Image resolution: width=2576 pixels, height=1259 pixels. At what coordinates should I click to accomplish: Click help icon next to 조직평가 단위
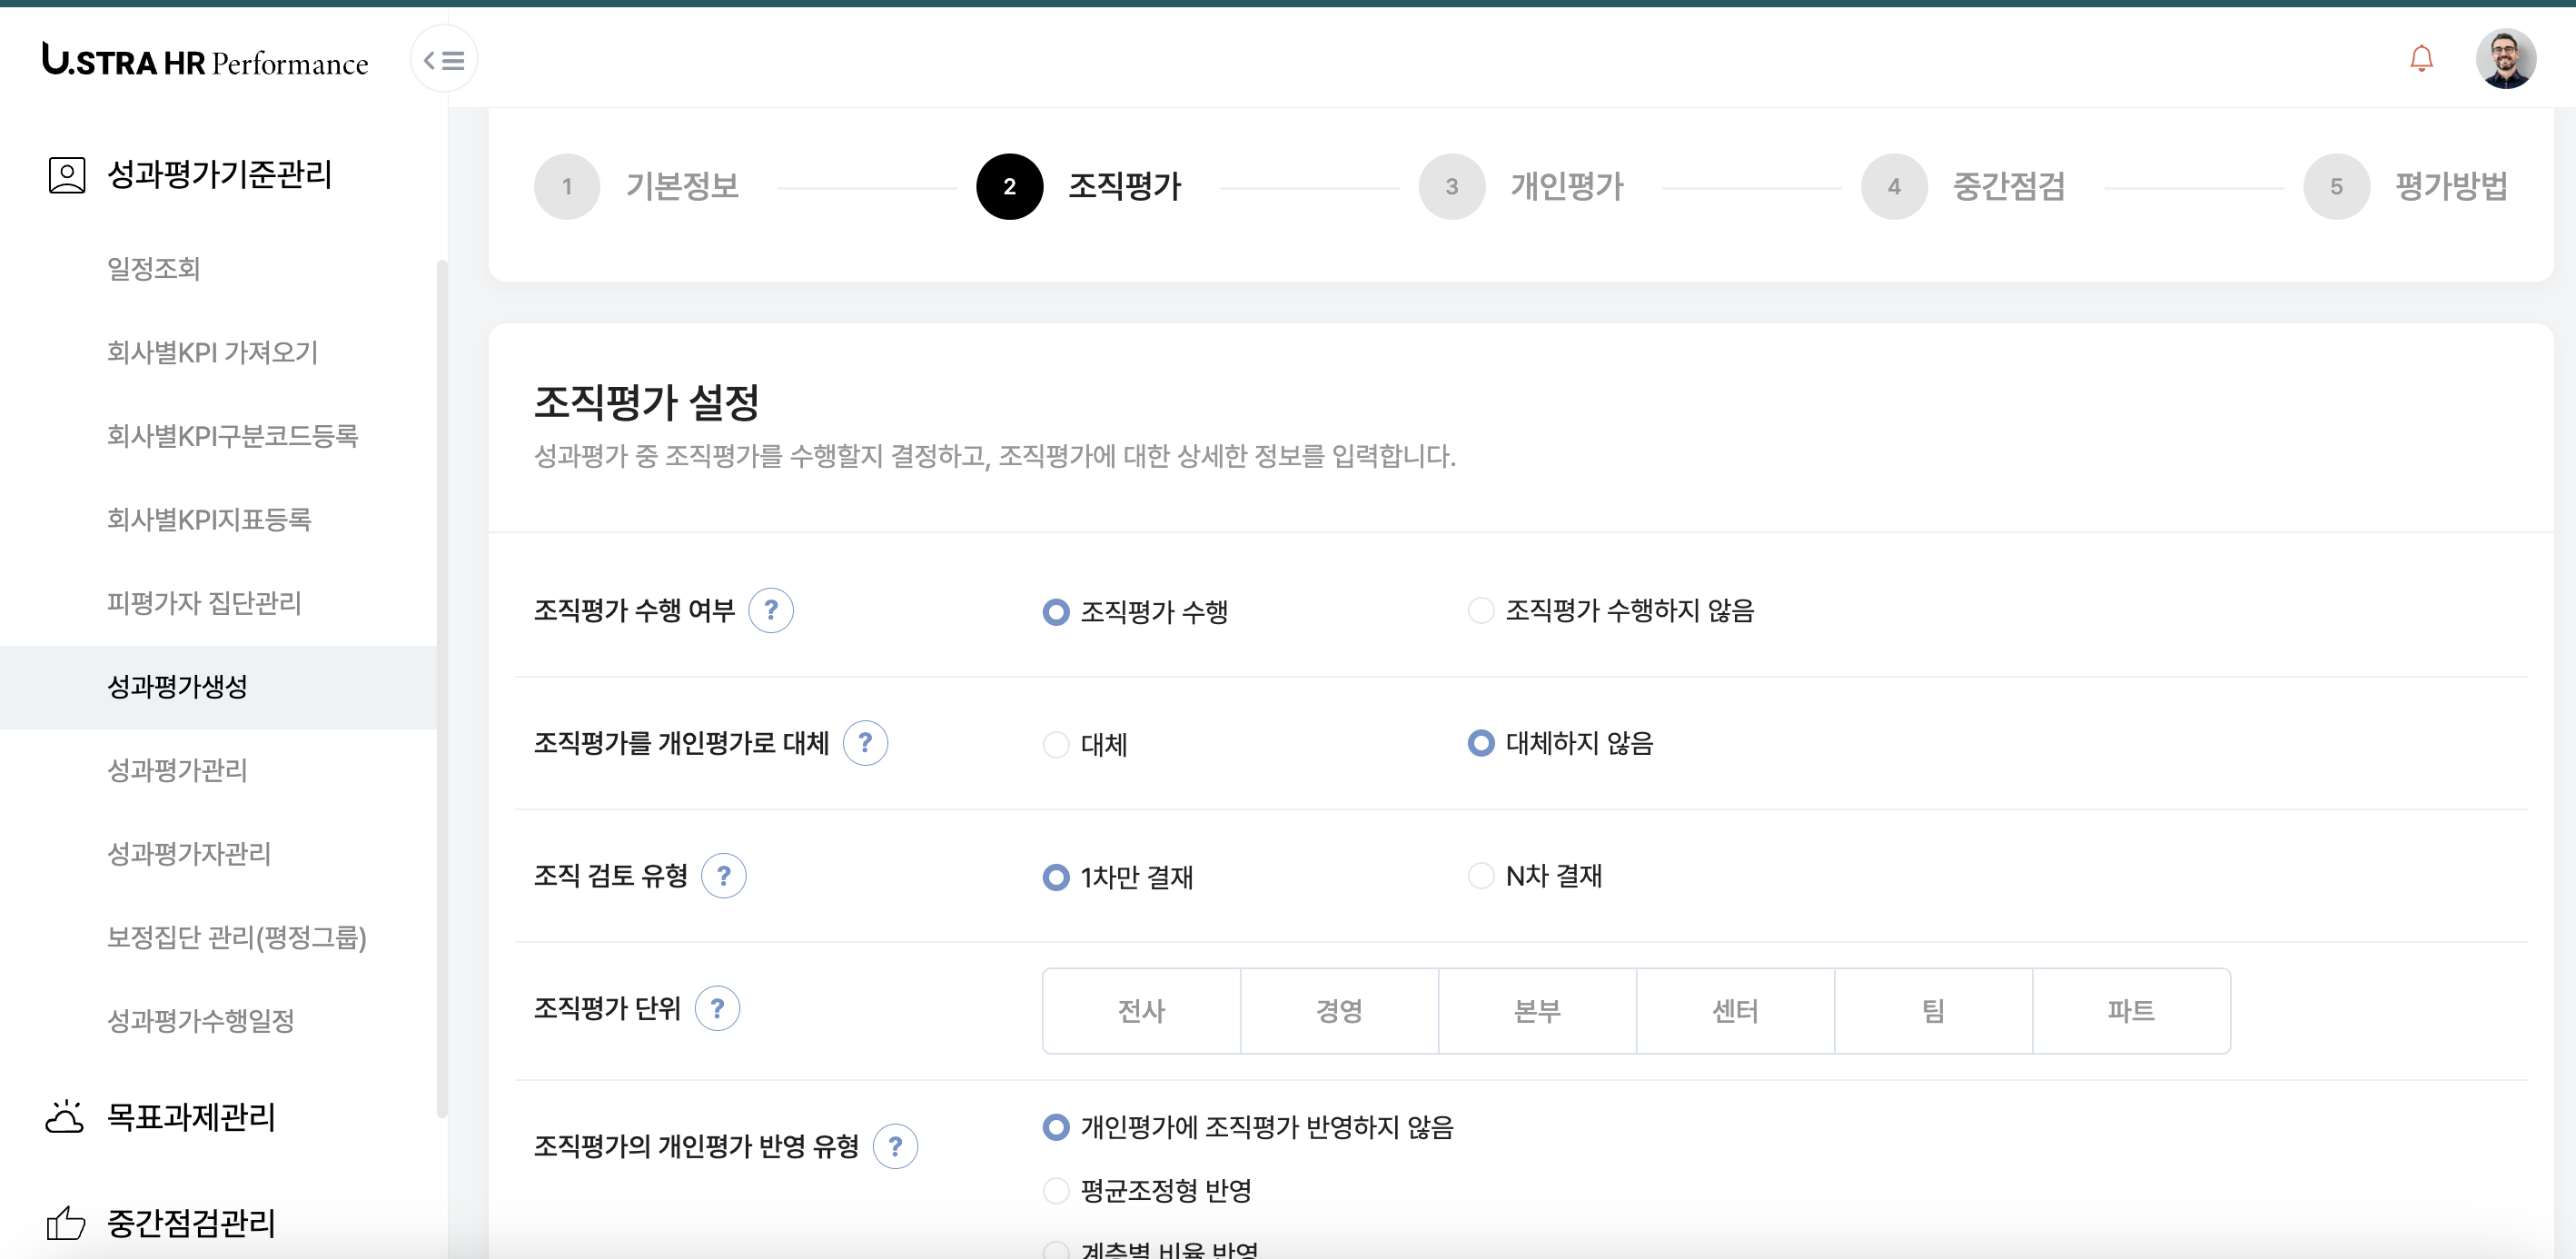[717, 1008]
